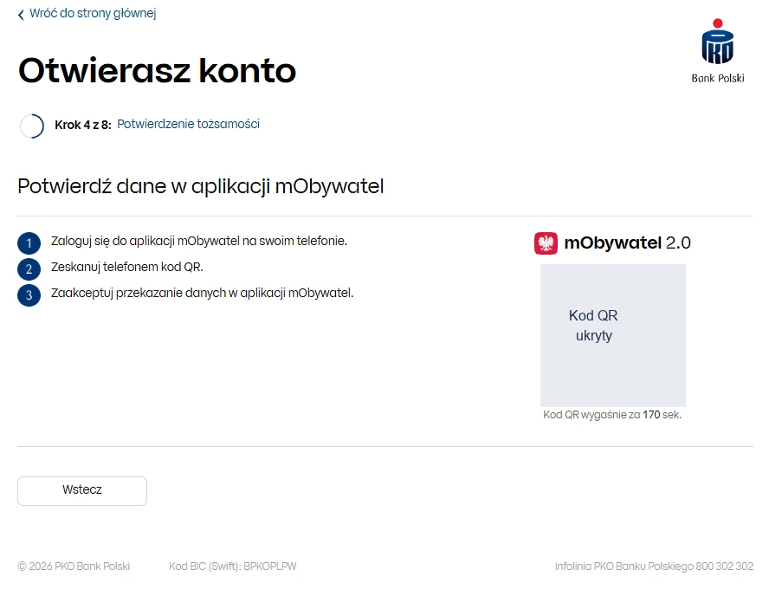The height and width of the screenshot is (589, 769).
Task: Click the 'Potwierdzenie tożsamości' step label
Action: [x=188, y=124]
